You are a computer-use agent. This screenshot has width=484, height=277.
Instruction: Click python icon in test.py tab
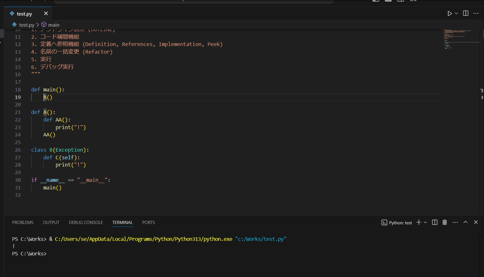[12, 14]
